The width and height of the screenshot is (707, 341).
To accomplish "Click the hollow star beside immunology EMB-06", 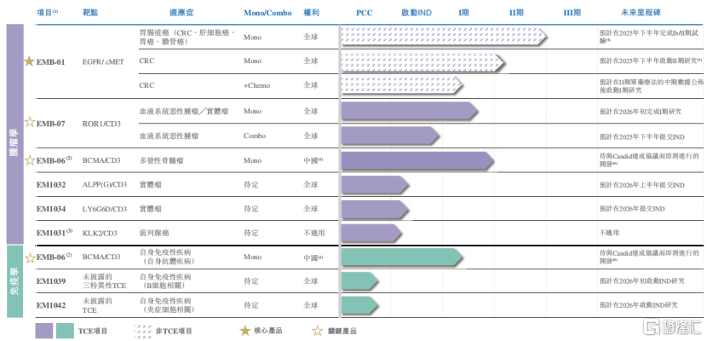I will [29, 257].
